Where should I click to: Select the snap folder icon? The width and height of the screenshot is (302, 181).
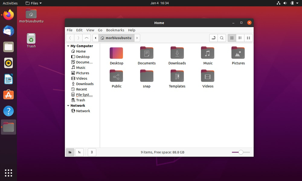pyautogui.click(x=146, y=76)
